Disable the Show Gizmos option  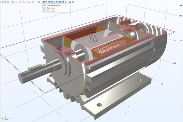pos(44,11)
